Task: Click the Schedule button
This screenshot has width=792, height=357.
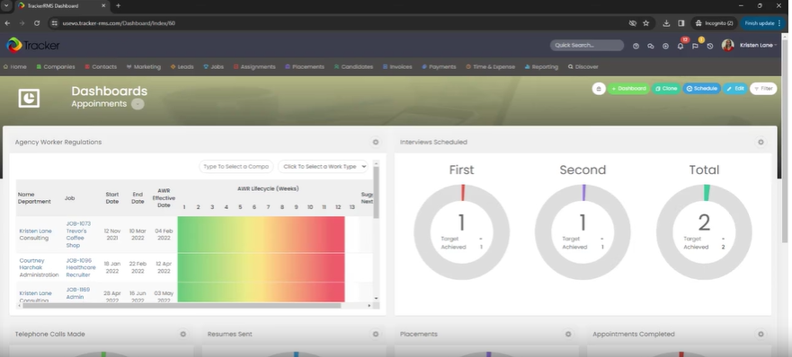Action: pyautogui.click(x=702, y=89)
